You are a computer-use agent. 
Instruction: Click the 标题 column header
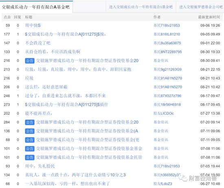tap(29, 17)
